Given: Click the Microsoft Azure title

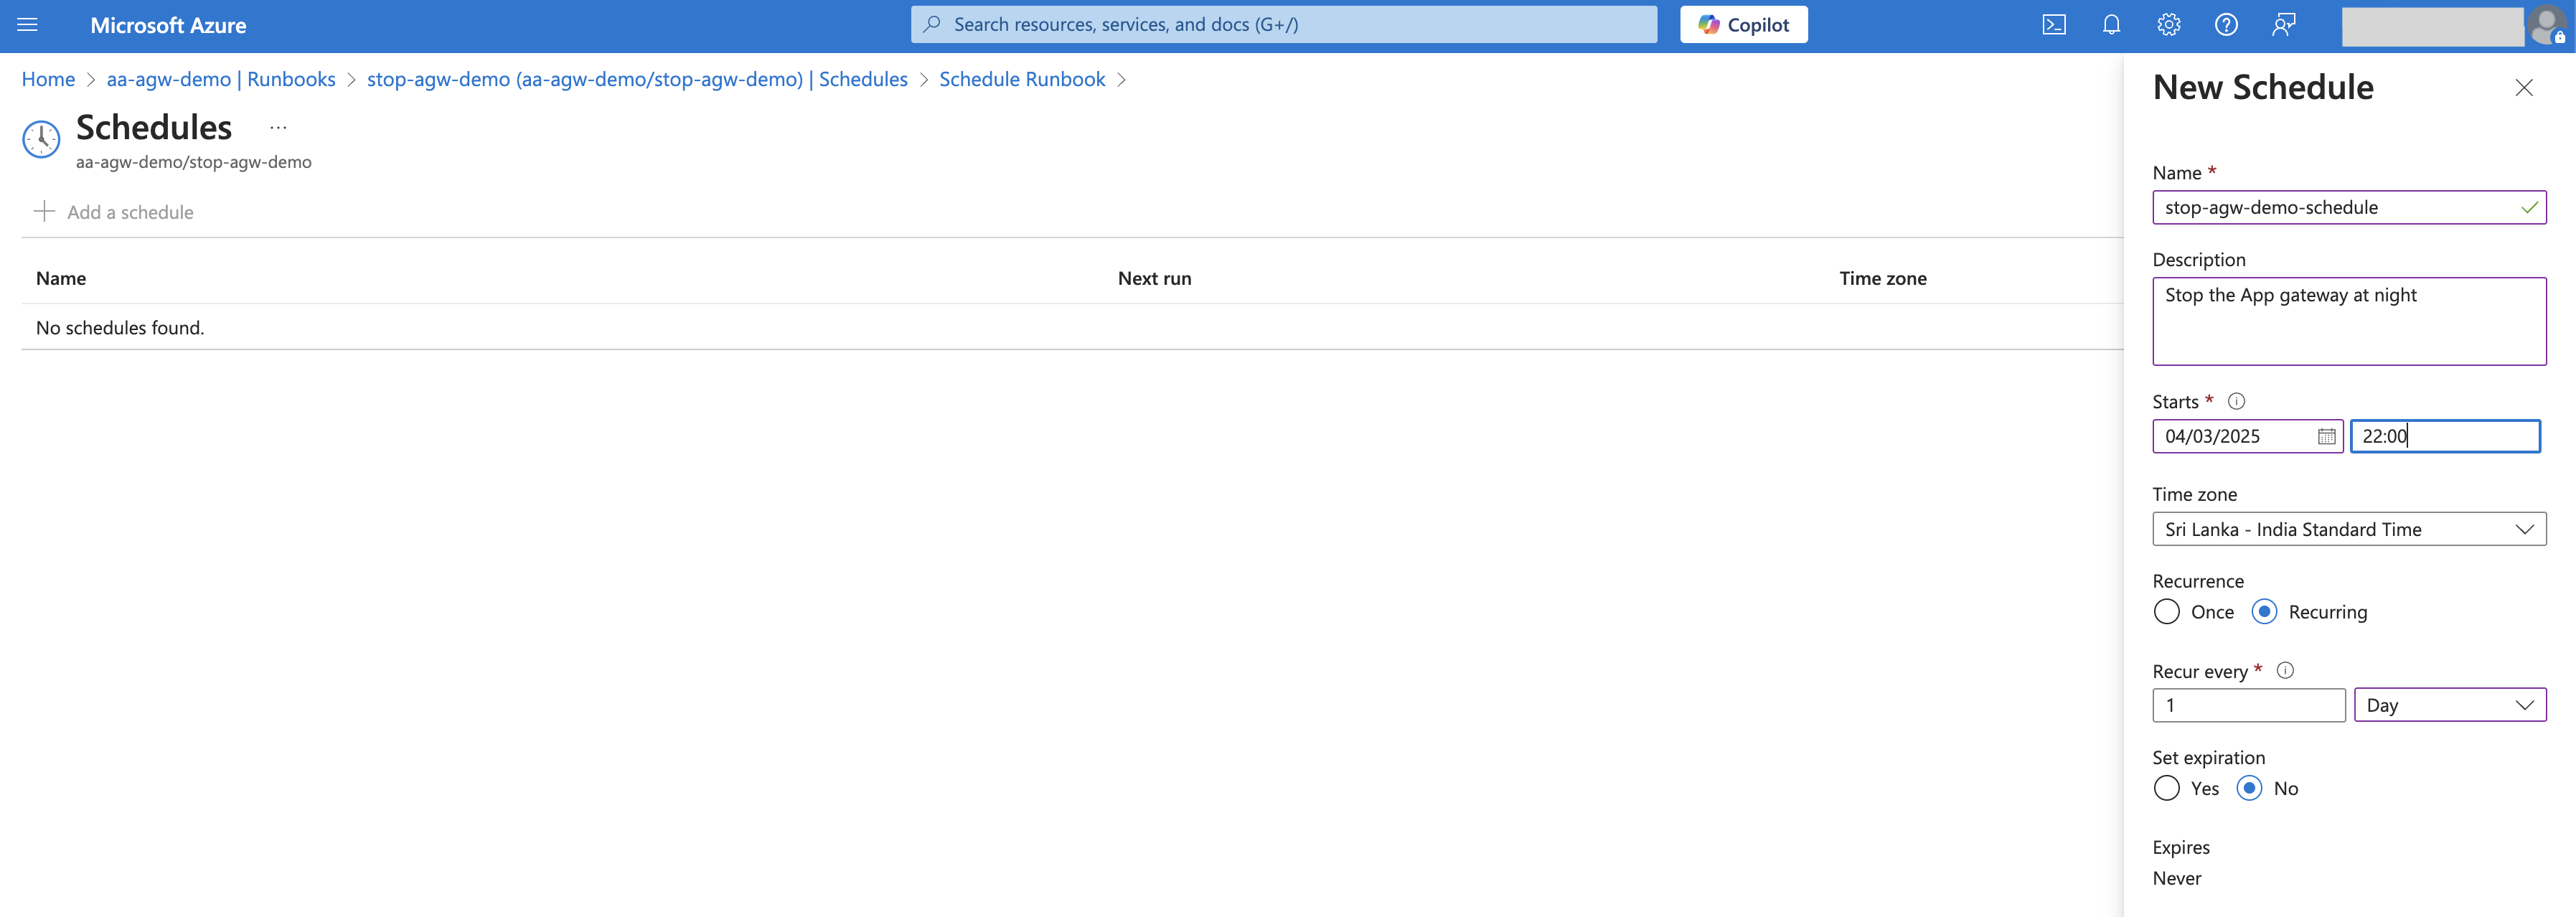Looking at the screenshot, I should coord(168,25).
